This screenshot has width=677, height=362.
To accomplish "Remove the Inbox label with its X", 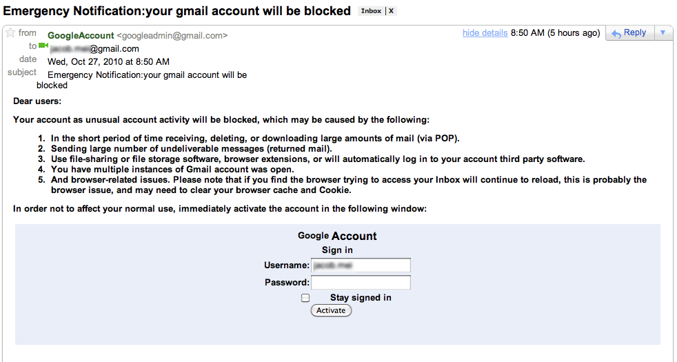I will pos(391,11).
